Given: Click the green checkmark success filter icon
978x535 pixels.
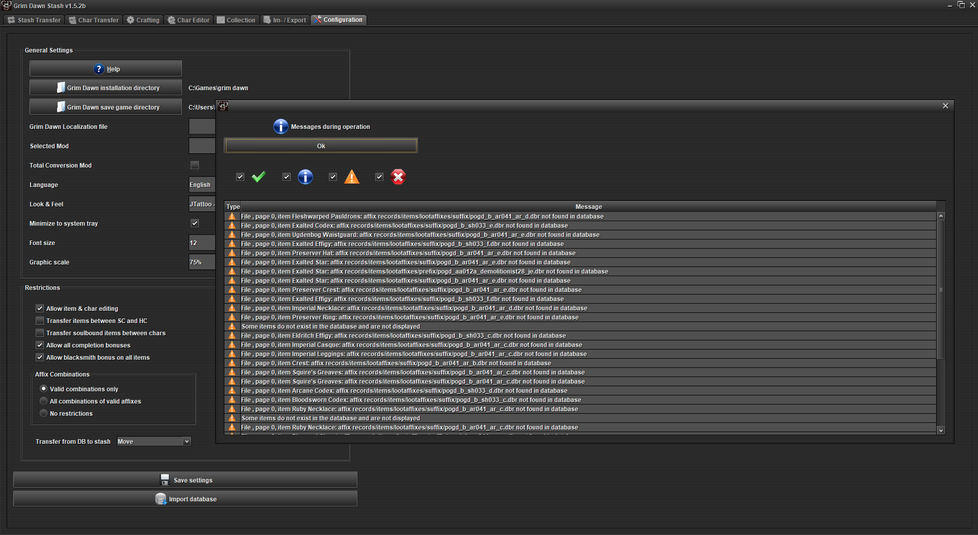Looking at the screenshot, I should [x=259, y=177].
